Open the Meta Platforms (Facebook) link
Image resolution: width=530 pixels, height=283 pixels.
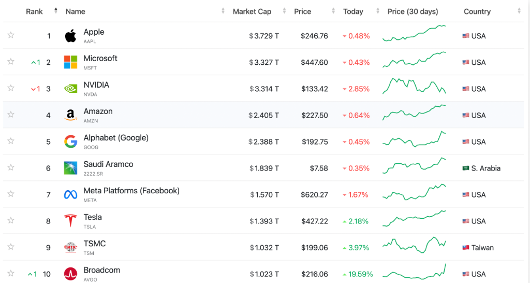click(131, 191)
